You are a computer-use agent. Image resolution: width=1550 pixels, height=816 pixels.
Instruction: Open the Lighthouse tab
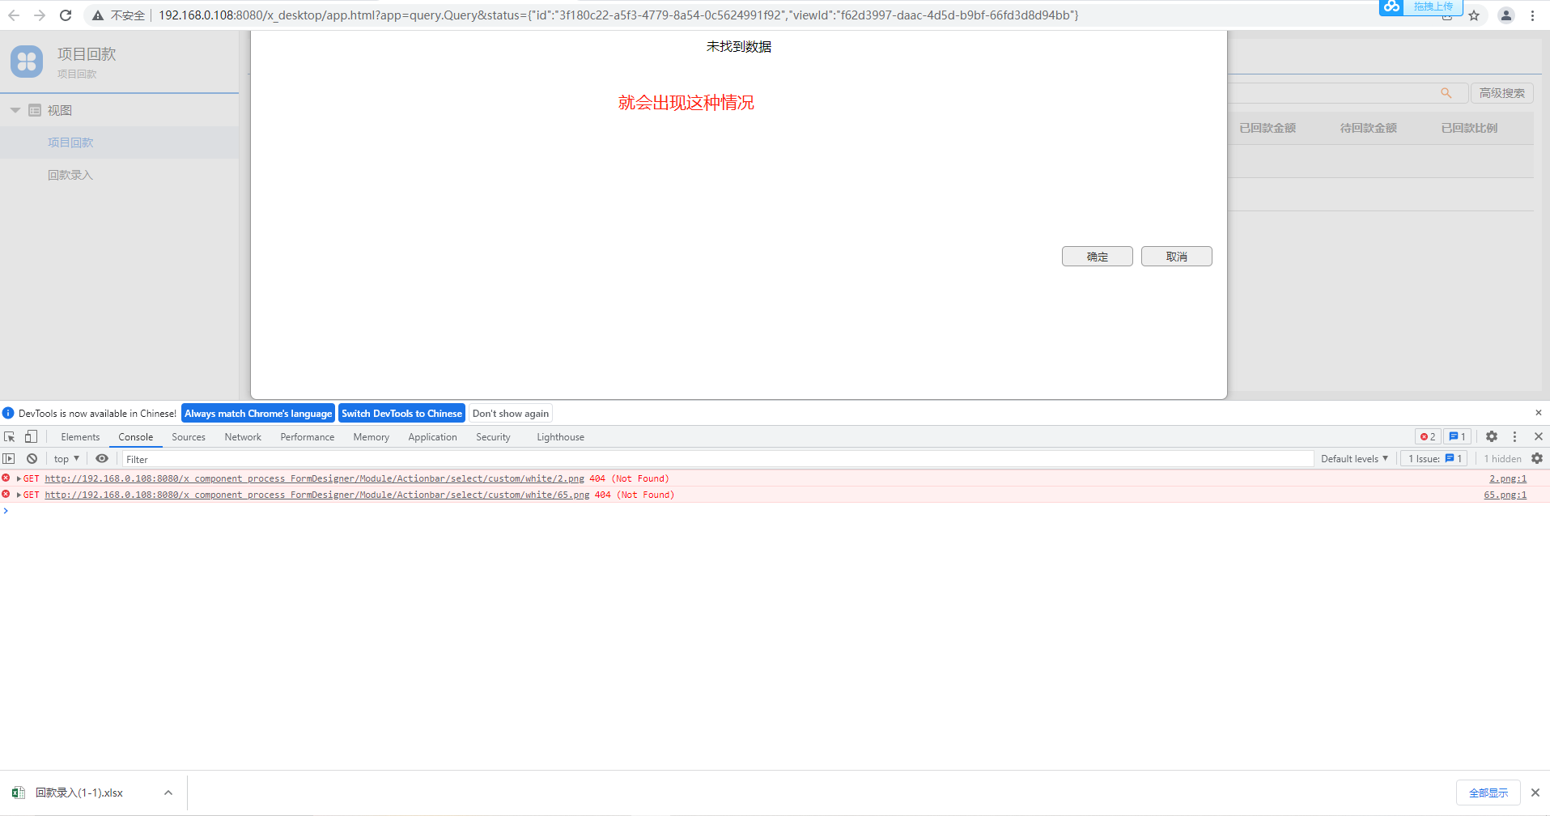coord(560,437)
